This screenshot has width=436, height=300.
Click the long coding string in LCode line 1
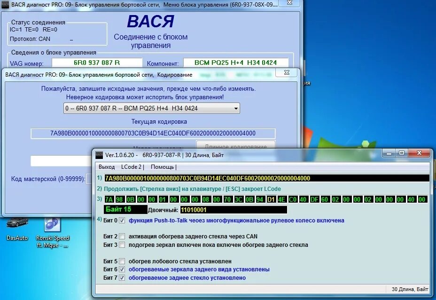click(267, 178)
